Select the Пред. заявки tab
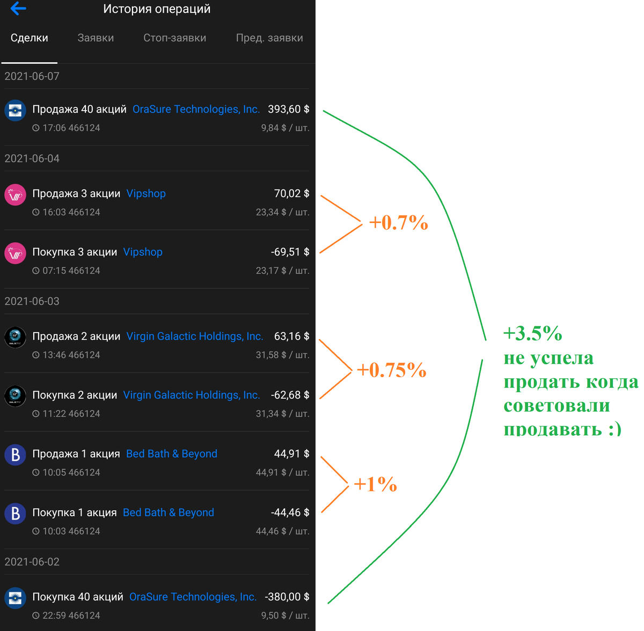 pyautogui.click(x=269, y=38)
